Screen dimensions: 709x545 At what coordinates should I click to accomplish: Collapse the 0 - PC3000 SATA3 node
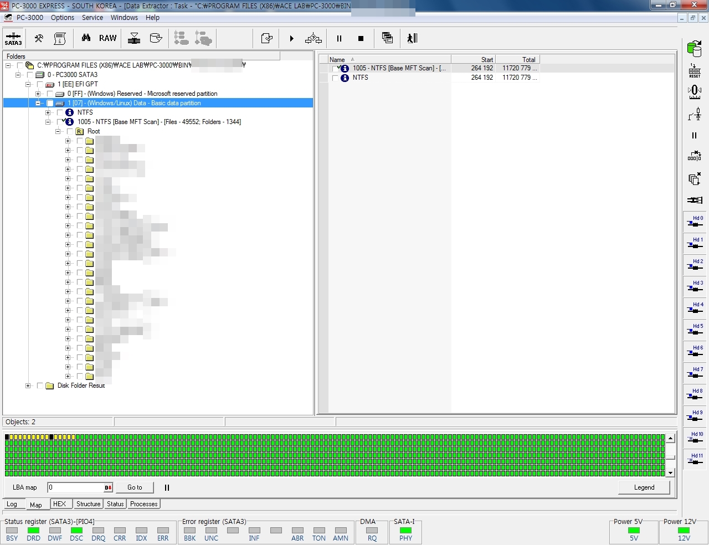pos(18,75)
